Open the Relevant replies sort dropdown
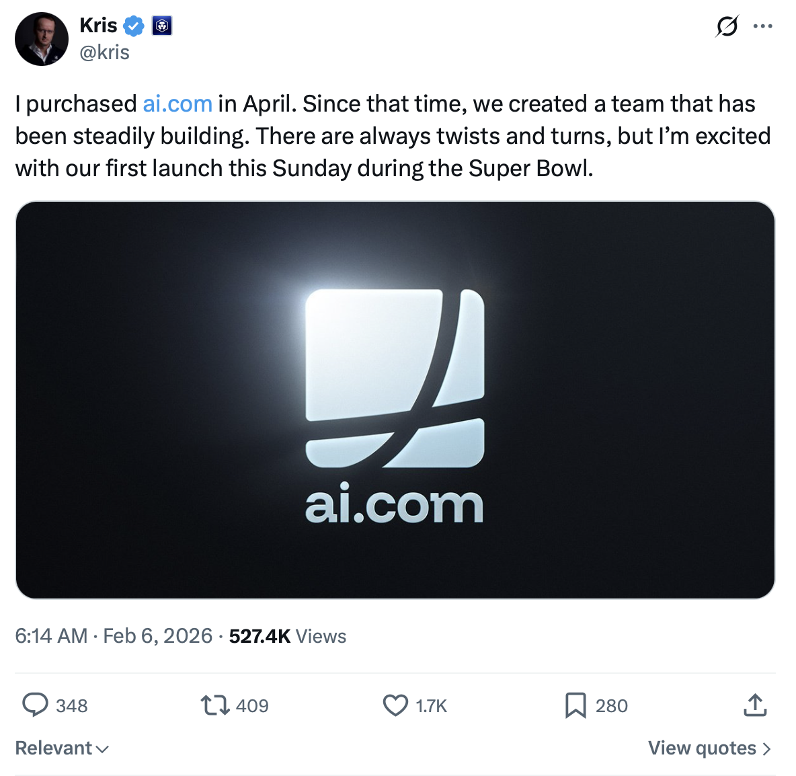796x776 pixels. [x=61, y=748]
